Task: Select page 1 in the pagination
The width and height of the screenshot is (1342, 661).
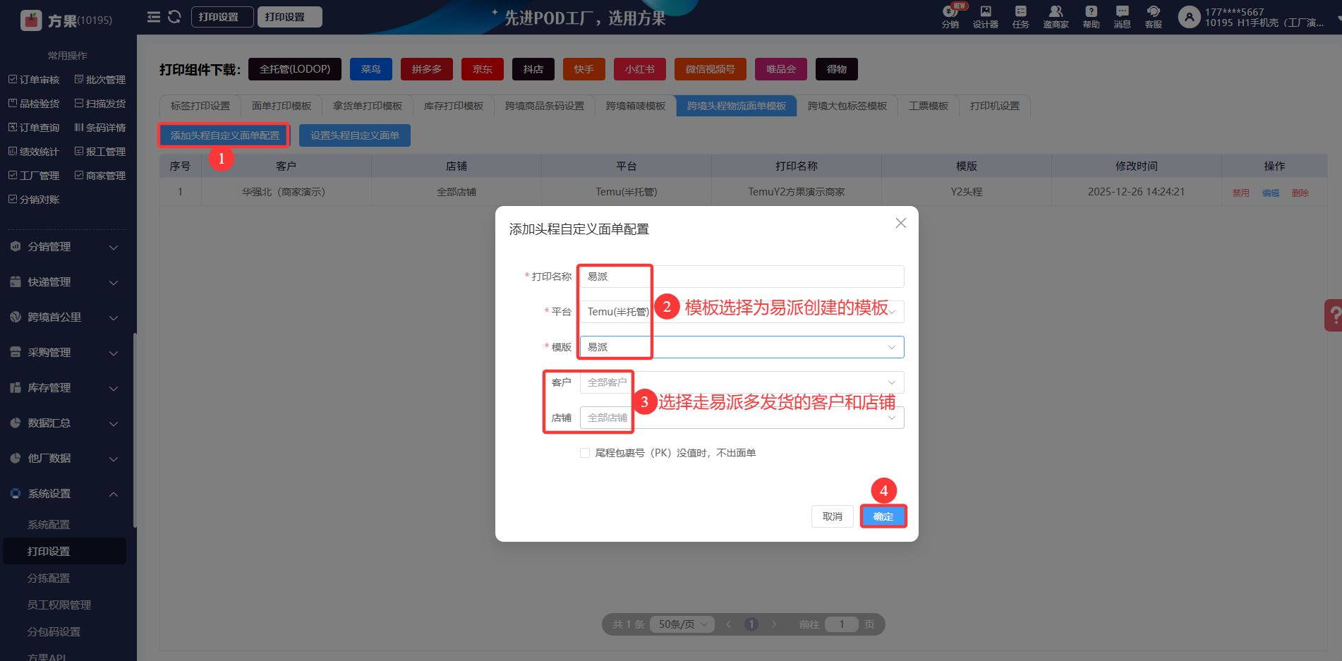Action: click(751, 624)
